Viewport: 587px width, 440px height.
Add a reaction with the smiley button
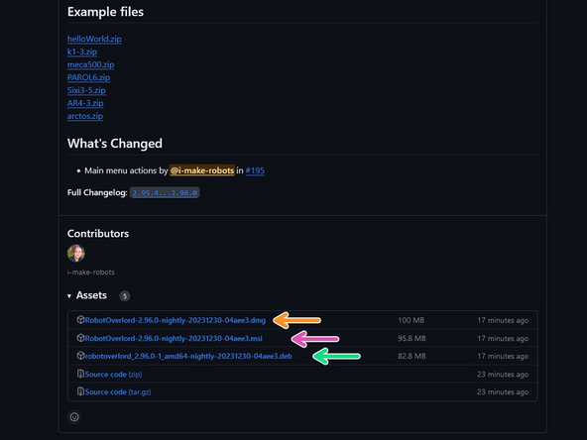[74, 417]
